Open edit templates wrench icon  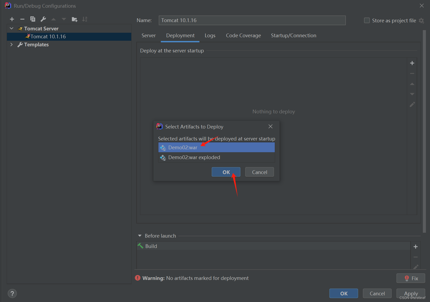(x=43, y=19)
